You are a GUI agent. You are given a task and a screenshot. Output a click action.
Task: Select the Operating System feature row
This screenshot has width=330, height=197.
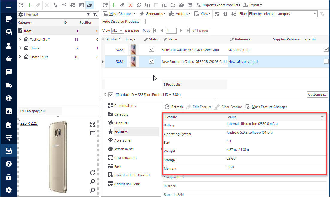point(245,134)
